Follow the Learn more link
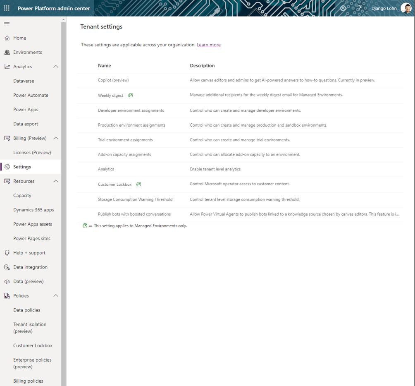Viewport: 415px width, 386px height. click(209, 45)
